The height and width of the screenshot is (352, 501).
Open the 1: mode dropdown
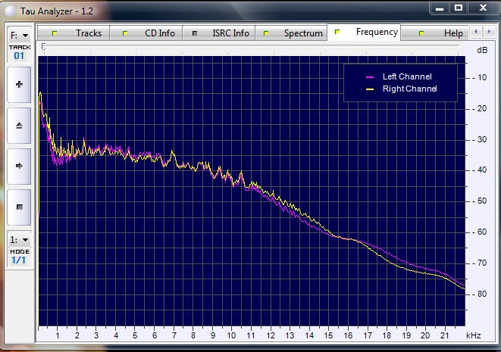click(x=19, y=239)
